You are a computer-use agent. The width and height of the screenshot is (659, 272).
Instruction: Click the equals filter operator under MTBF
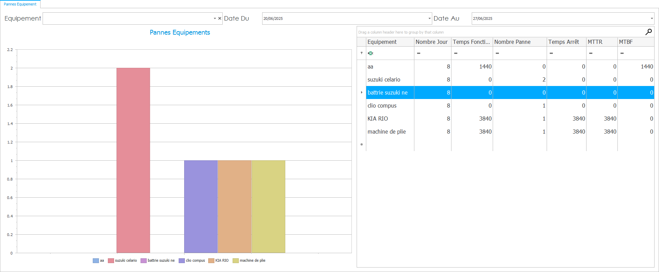[622, 53]
